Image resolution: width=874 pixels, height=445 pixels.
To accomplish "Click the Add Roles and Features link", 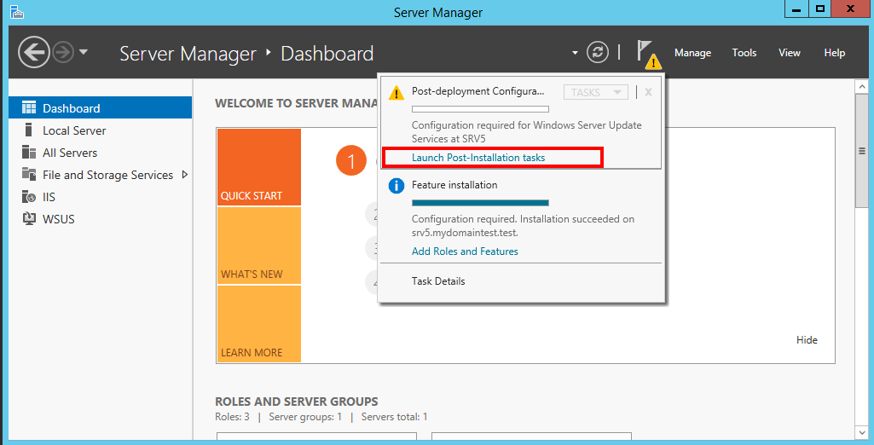I will click(465, 251).
